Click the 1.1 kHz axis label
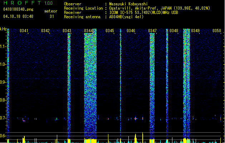The image size is (225, 143). click(3, 46)
